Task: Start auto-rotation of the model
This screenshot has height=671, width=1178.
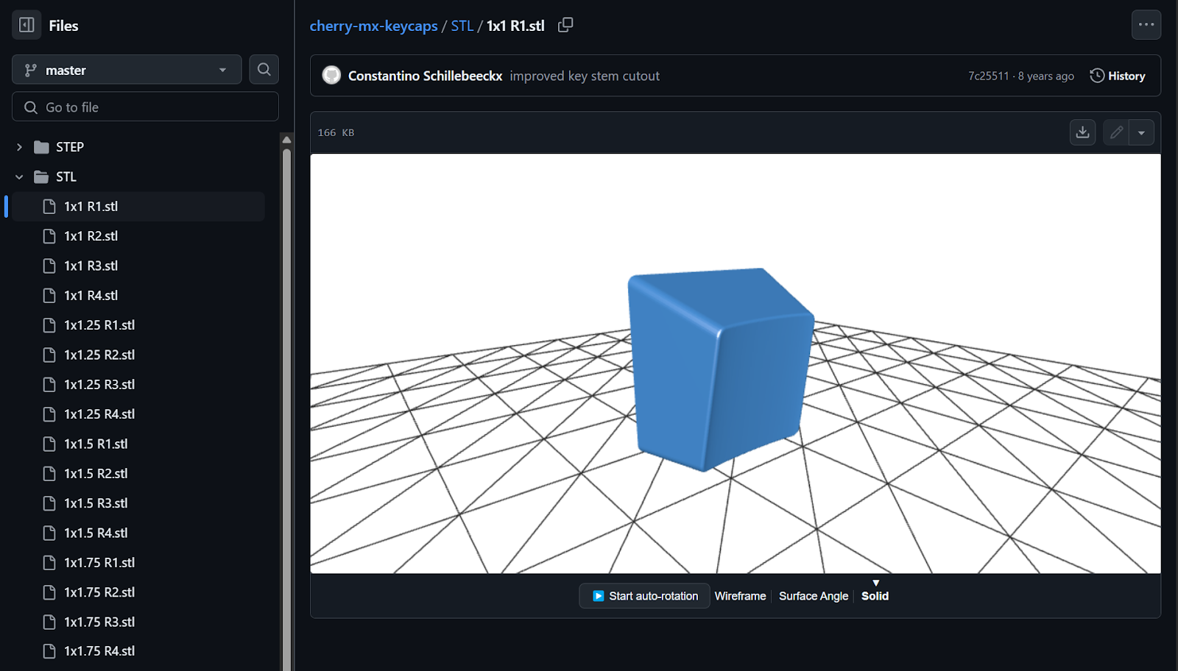Action: click(644, 596)
